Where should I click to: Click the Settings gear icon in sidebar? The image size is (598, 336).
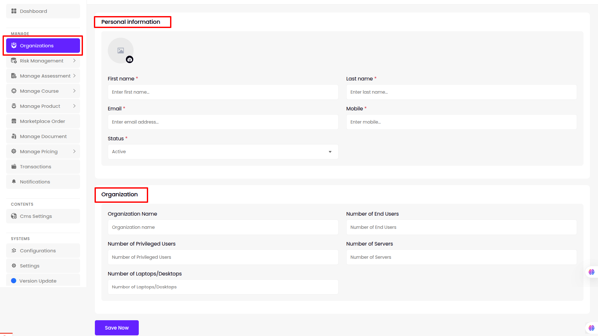[x=14, y=266]
